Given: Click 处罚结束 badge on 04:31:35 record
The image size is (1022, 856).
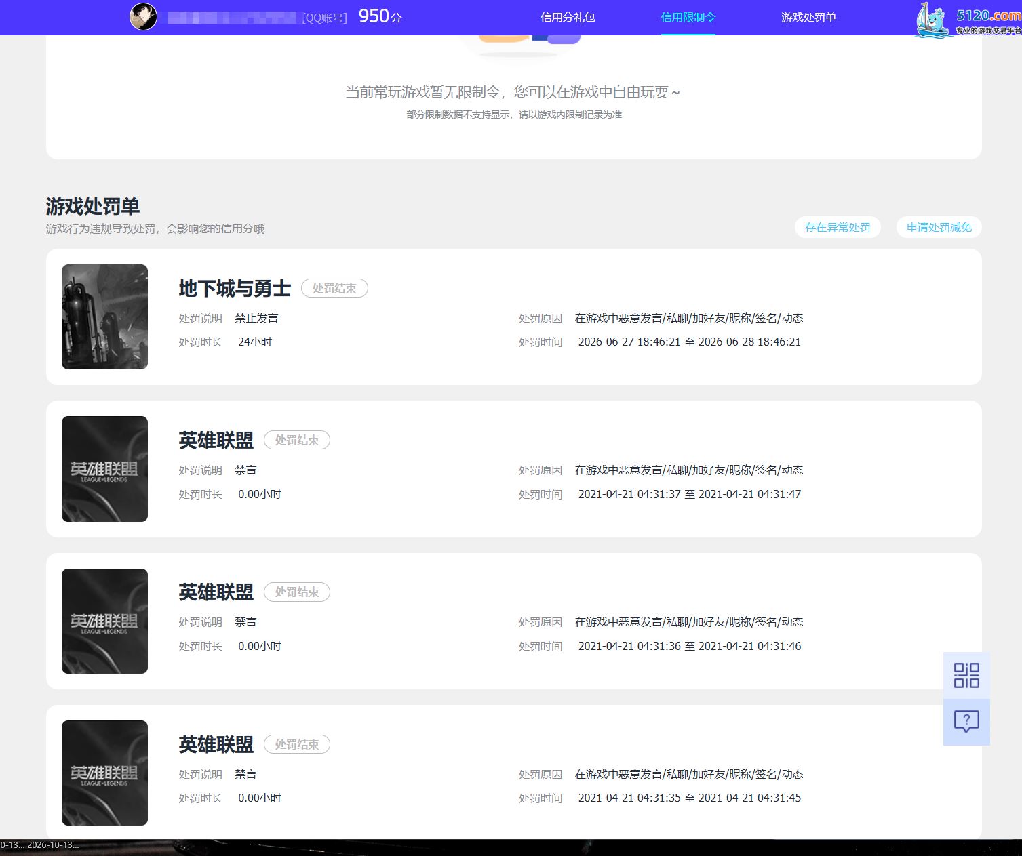Looking at the screenshot, I should [297, 744].
